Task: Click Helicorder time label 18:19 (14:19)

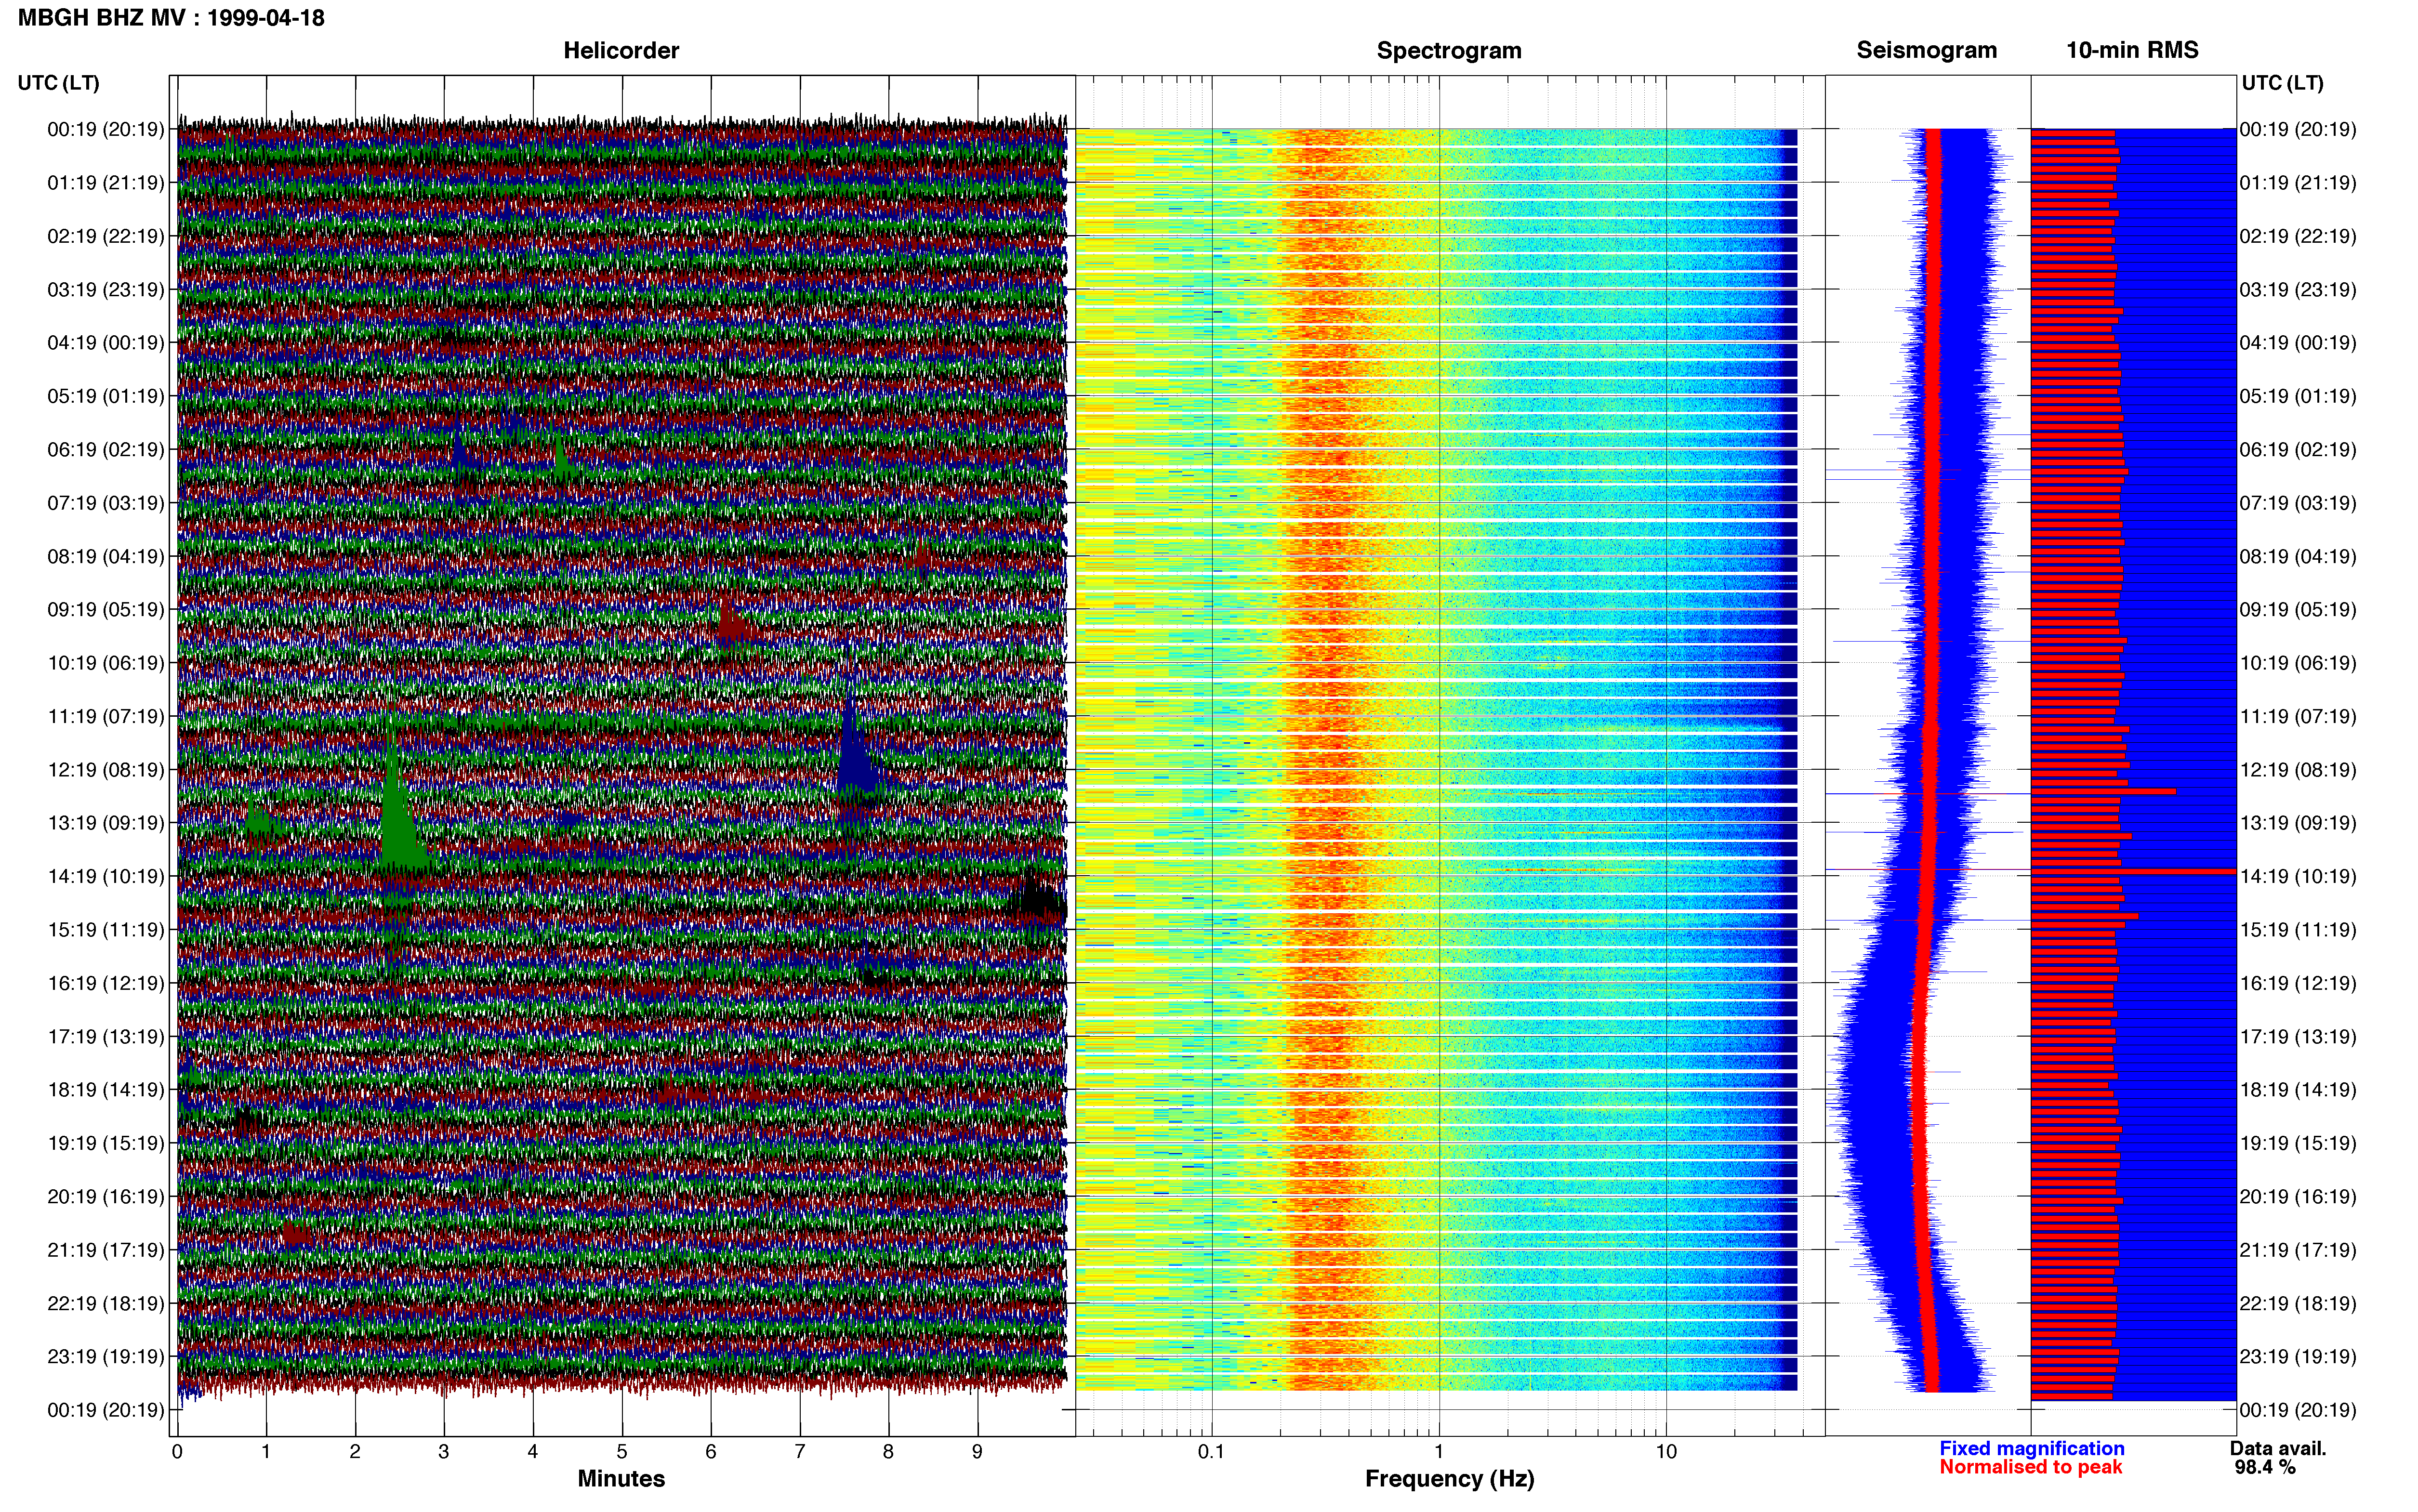Action: click(106, 1090)
